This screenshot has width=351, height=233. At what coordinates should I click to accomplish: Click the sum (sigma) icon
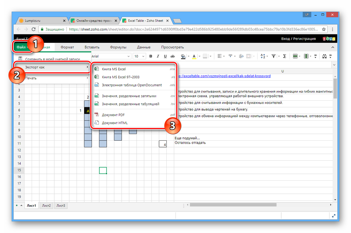click(x=284, y=56)
